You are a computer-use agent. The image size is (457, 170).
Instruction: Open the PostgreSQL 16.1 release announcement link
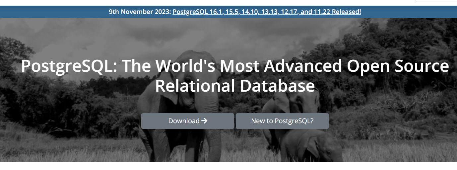tap(267, 12)
